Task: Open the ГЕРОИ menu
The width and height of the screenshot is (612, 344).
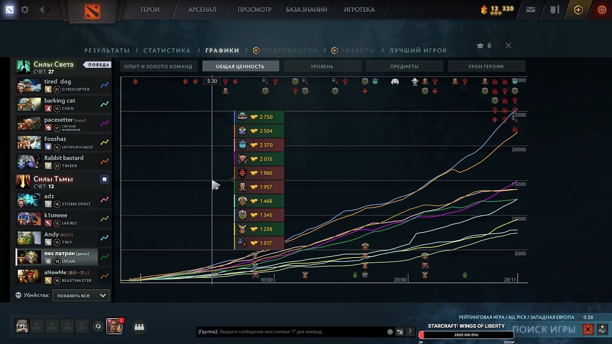Action: tap(150, 10)
